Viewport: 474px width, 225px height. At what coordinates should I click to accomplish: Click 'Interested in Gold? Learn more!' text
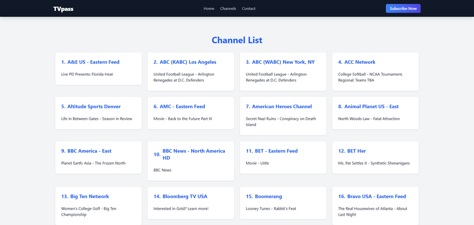tap(181, 208)
